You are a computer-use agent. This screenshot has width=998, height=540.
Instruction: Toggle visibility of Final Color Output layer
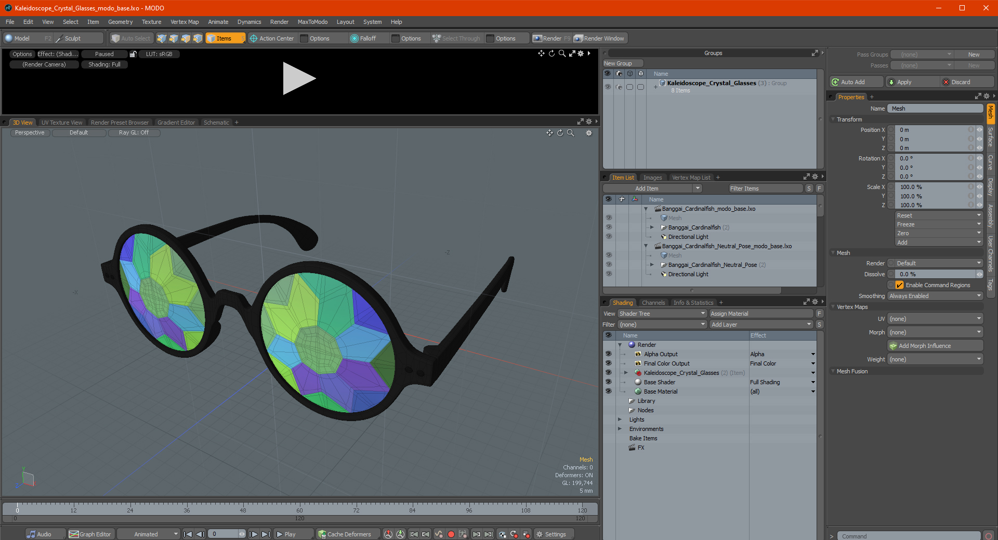[608, 363]
